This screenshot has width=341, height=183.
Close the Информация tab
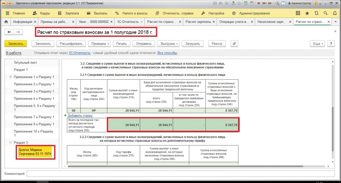click(x=35, y=22)
